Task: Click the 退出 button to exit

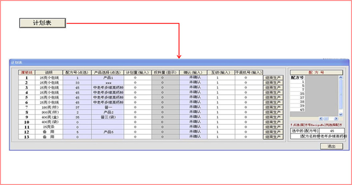Action: click(x=332, y=146)
